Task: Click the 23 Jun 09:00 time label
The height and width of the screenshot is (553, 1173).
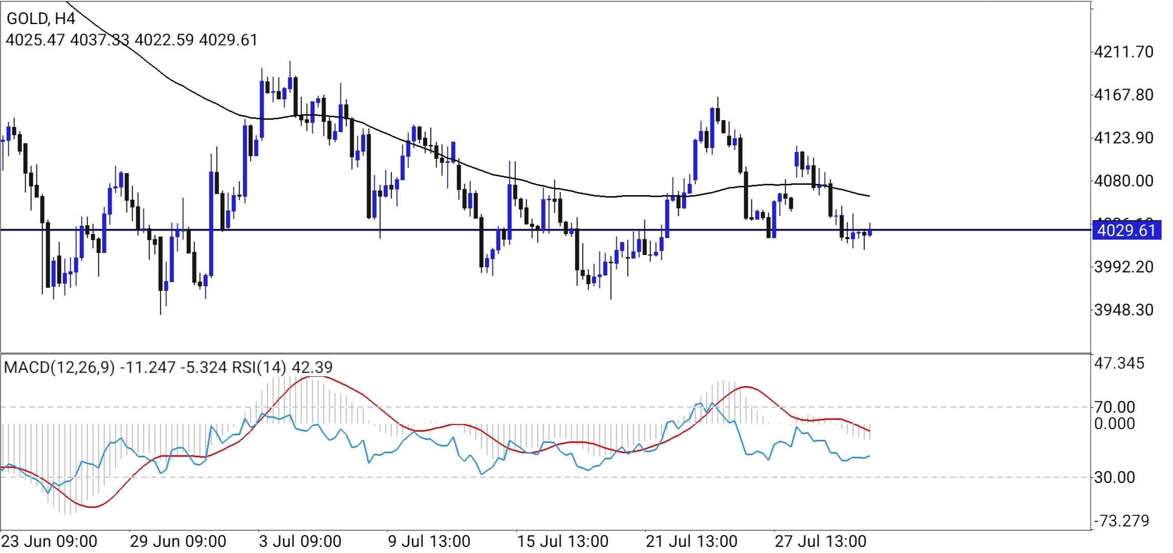Action: [x=49, y=542]
